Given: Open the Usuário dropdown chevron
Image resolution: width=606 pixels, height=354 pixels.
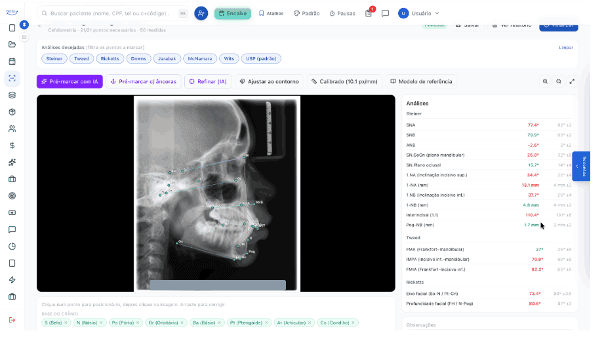Looking at the screenshot, I should tap(437, 13).
